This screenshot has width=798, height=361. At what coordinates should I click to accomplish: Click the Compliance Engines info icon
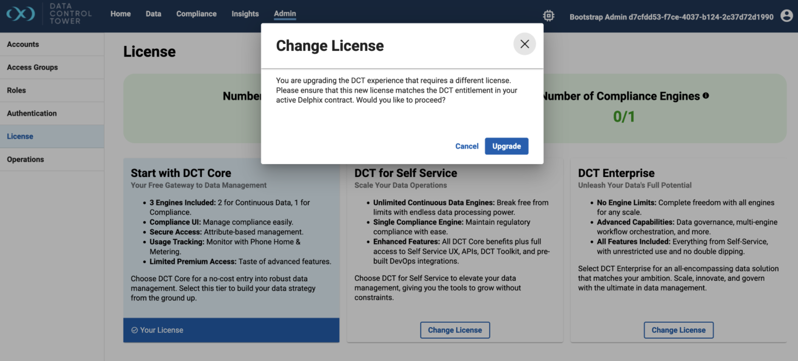click(x=706, y=95)
